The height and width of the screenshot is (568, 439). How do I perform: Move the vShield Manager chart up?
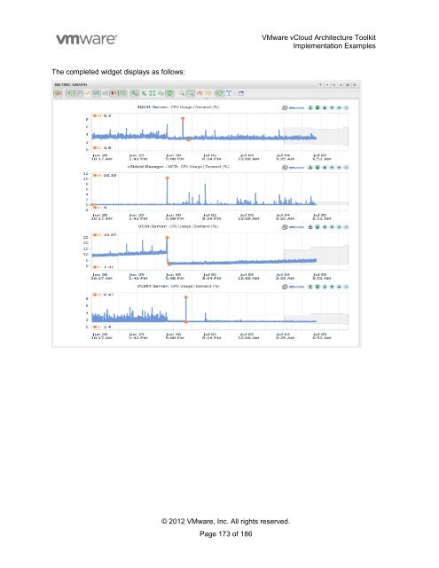339,168
